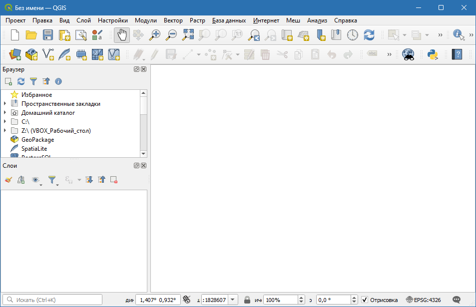Expand the Z:\ (VBOX_Рабочий_стол) tree node
This screenshot has height=307, width=476.
(5, 130)
